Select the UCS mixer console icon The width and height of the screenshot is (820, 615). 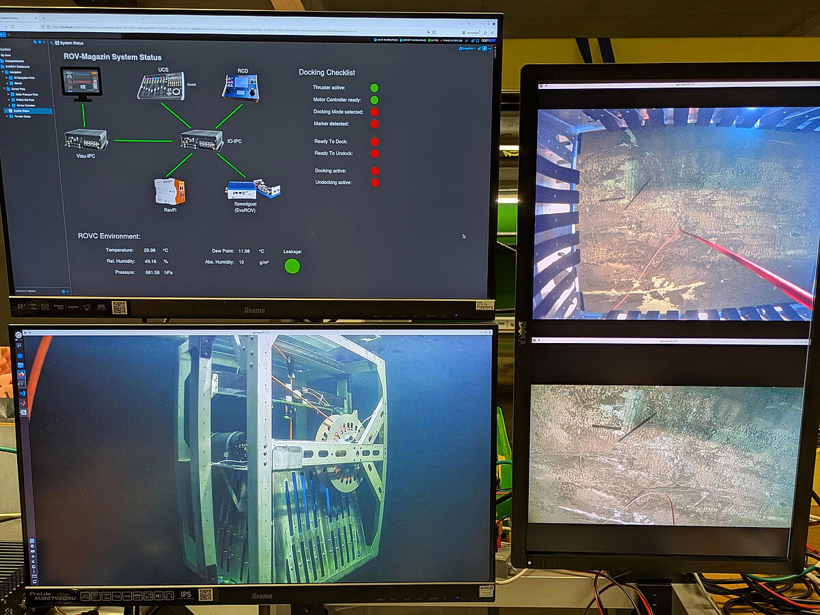coord(161,87)
